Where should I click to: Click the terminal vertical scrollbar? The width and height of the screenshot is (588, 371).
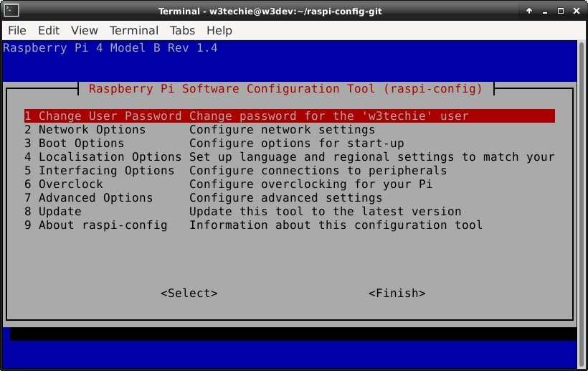(x=582, y=205)
